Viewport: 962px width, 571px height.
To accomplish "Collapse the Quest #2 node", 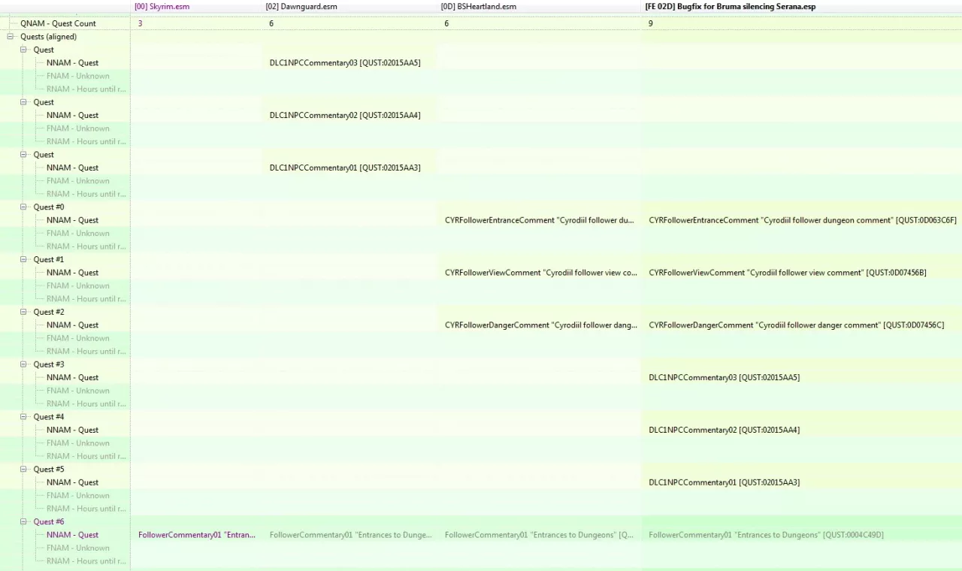I will click(x=23, y=312).
